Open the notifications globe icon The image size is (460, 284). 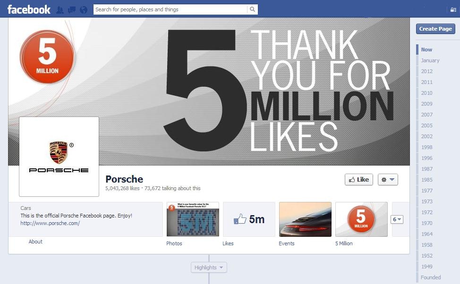(84, 10)
